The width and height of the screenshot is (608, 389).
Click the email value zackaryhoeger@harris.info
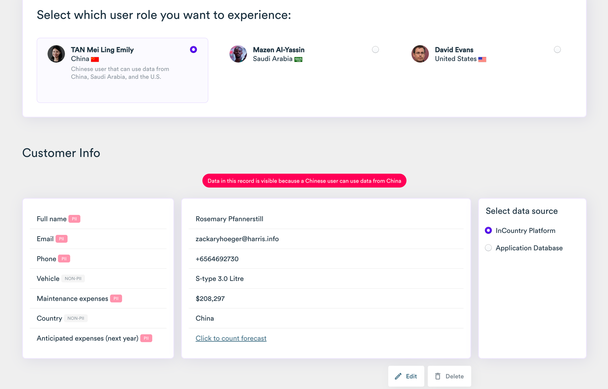tap(237, 239)
